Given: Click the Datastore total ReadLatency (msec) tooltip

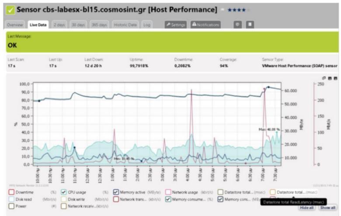Looking at the screenshot, I should pyautogui.click(x=294, y=202).
